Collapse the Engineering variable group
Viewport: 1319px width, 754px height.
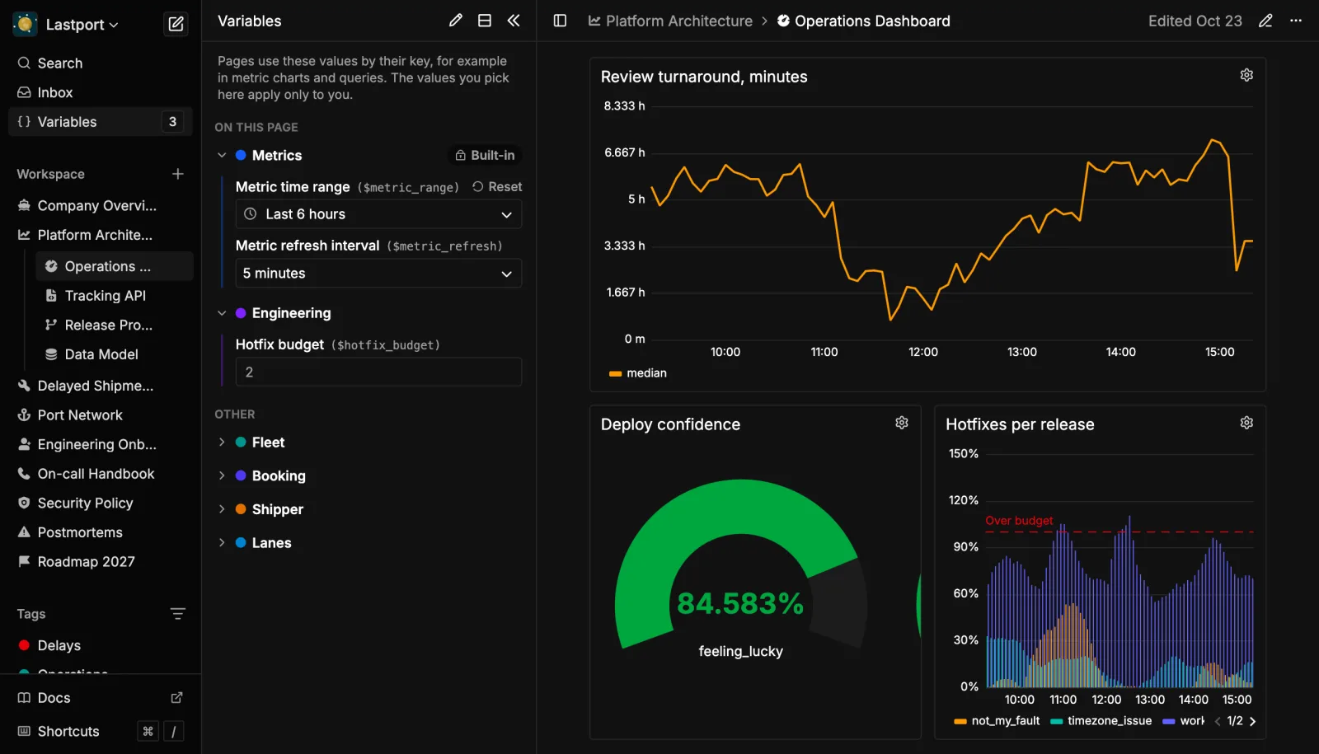pos(222,313)
